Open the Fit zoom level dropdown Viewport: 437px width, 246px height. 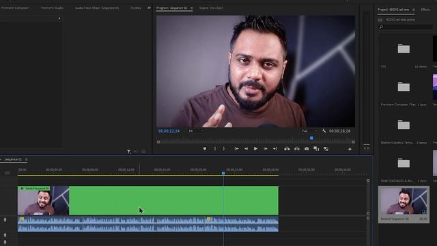(x=197, y=131)
